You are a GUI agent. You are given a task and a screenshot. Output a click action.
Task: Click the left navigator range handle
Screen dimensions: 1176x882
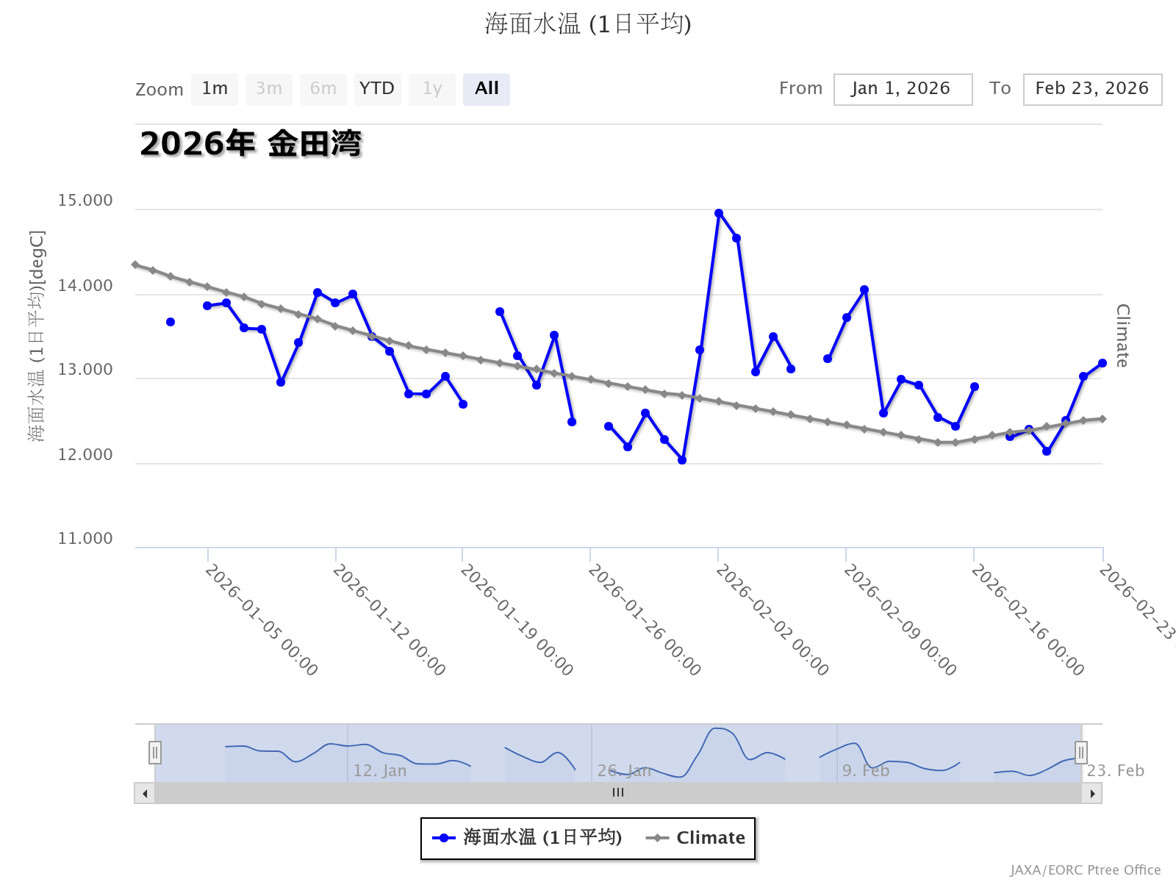pyautogui.click(x=155, y=753)
